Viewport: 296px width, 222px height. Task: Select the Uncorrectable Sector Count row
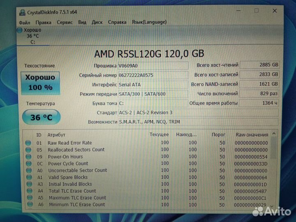pyautogui.click(x=147, y=171)
